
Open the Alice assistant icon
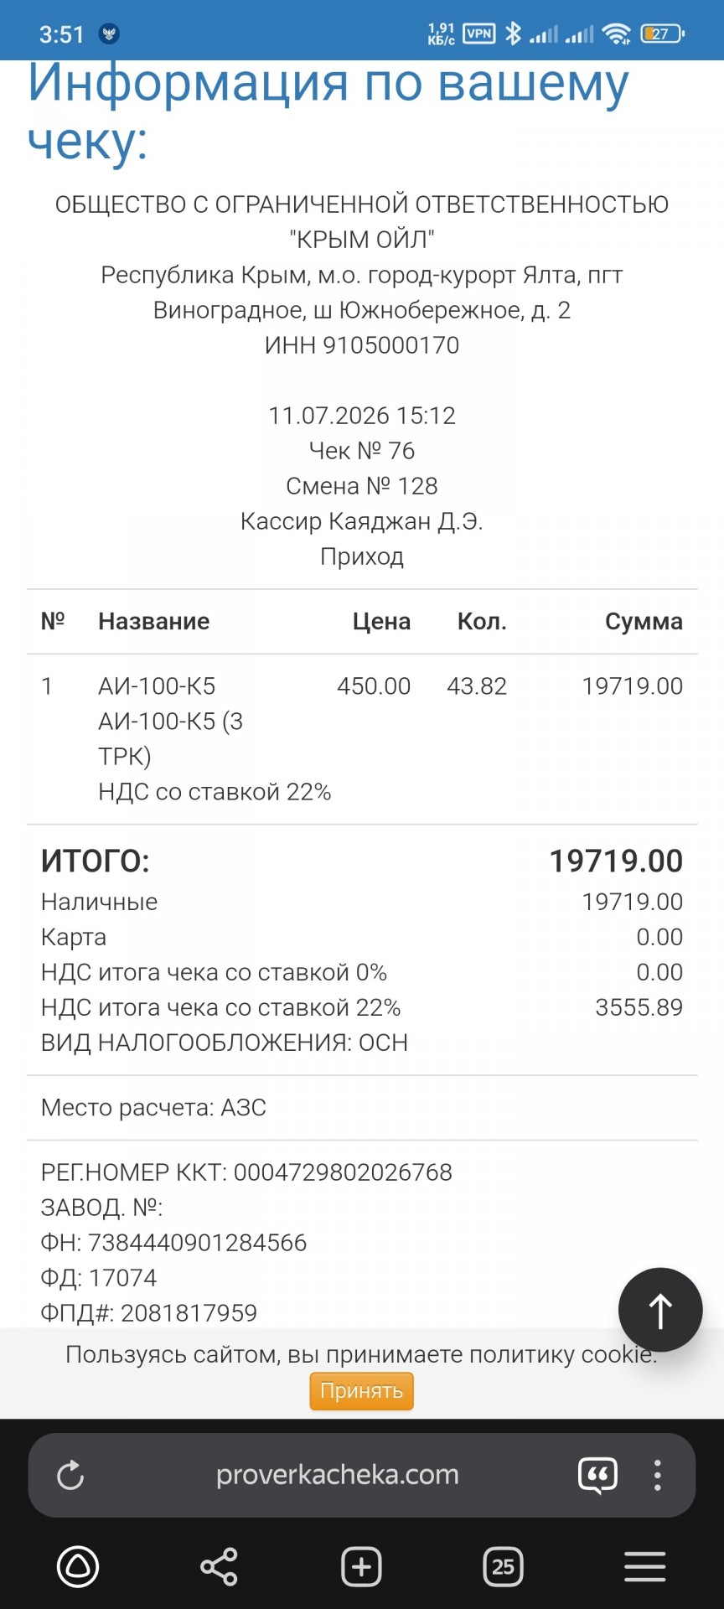78,1566
